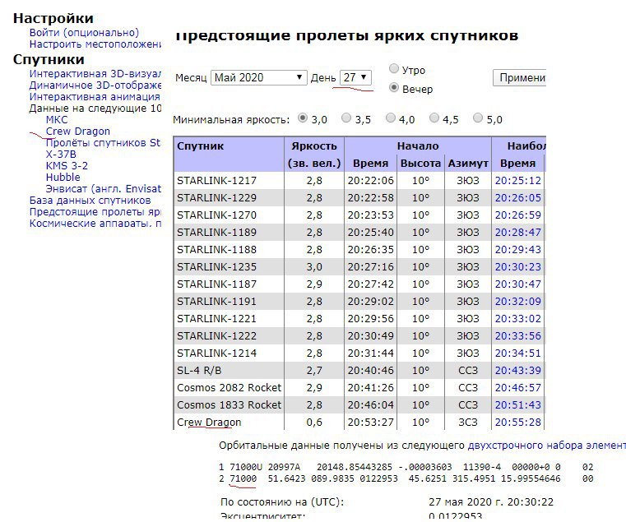Open the День dropdown showing 27
This screenshot has height=522, width=626.
pos(355,77)
